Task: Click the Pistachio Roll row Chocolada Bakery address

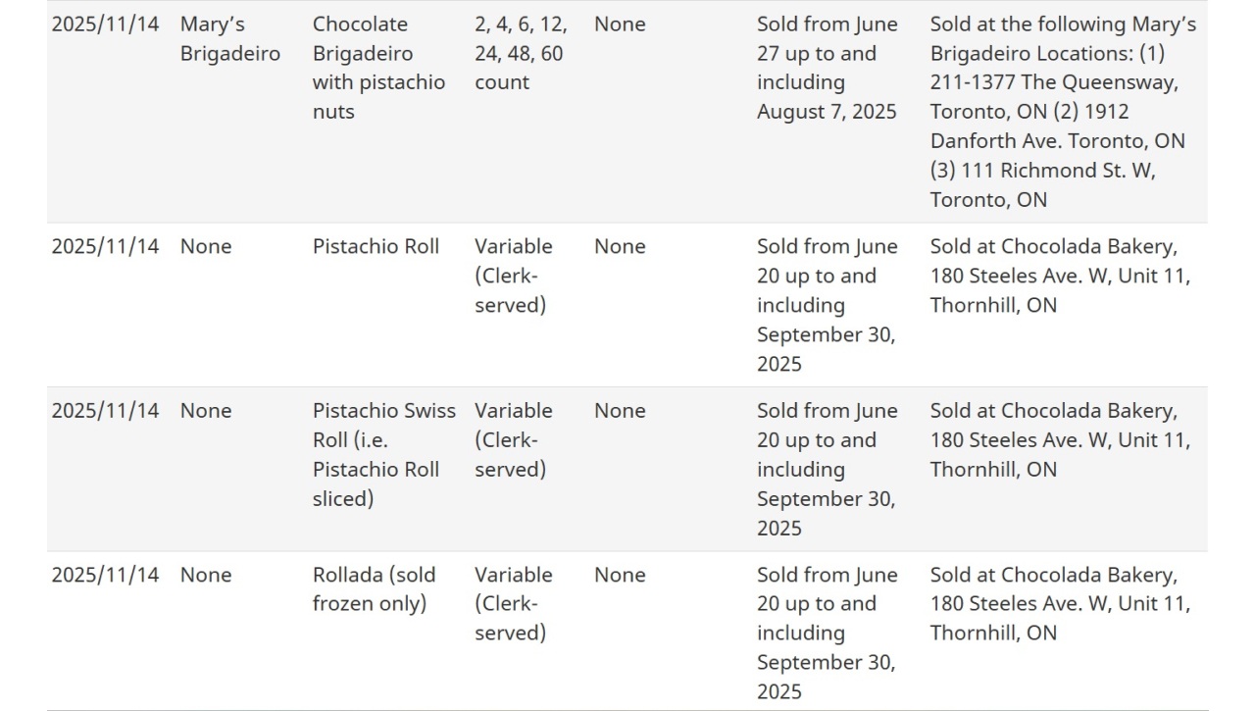Action: (x=1060, y=276)
